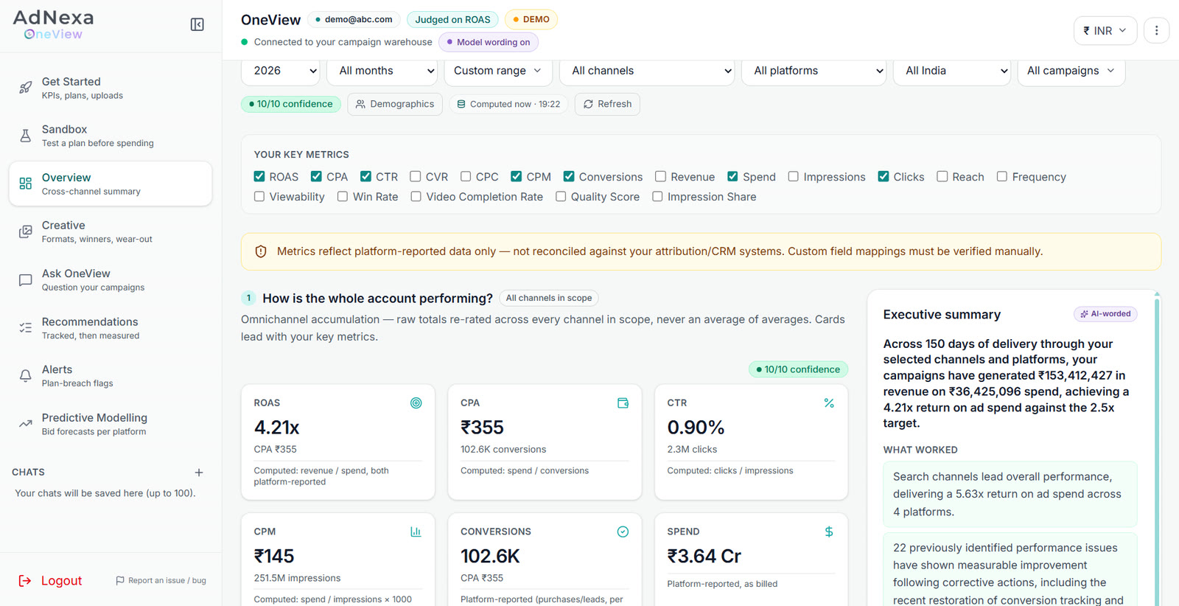Open Report an issue / bug link

coord(161,581)
